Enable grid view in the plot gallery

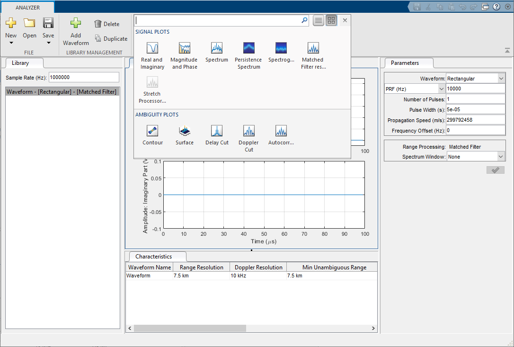click(x=331, y=20)
